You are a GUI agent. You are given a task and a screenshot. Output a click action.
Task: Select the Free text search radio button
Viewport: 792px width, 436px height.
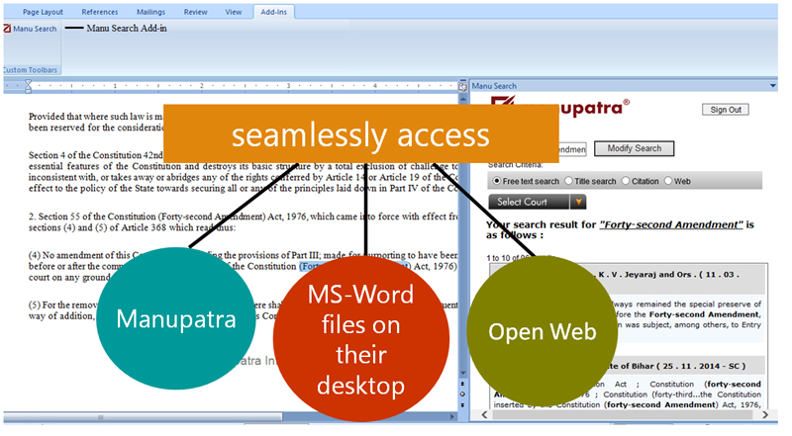click(x=497, y=182)
